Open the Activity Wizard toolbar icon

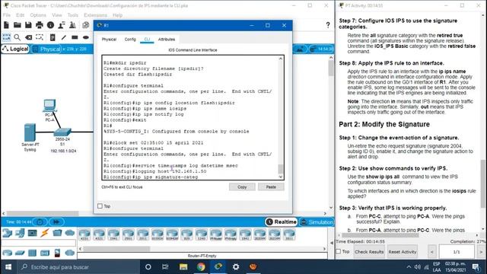(62, 25)
